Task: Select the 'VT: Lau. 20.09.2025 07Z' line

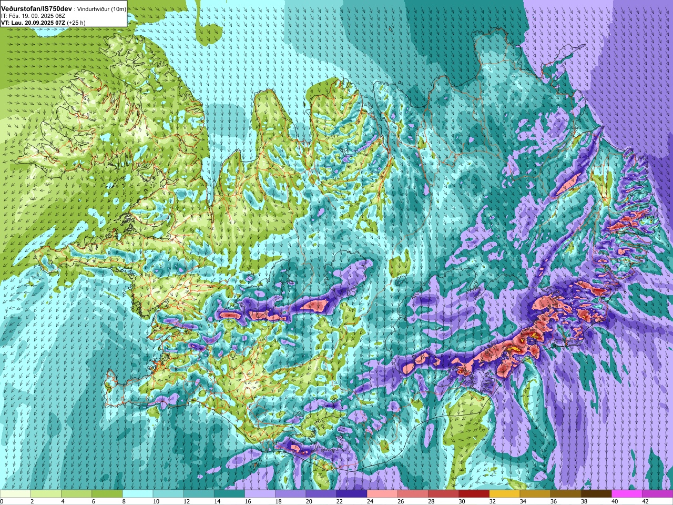Action: (33, 23)
